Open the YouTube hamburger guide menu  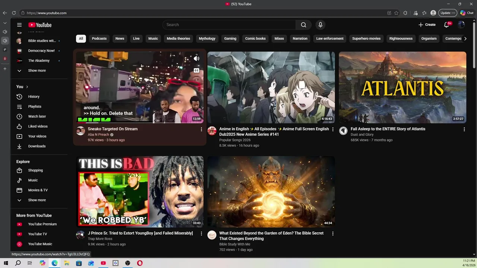tap(19, 25)
